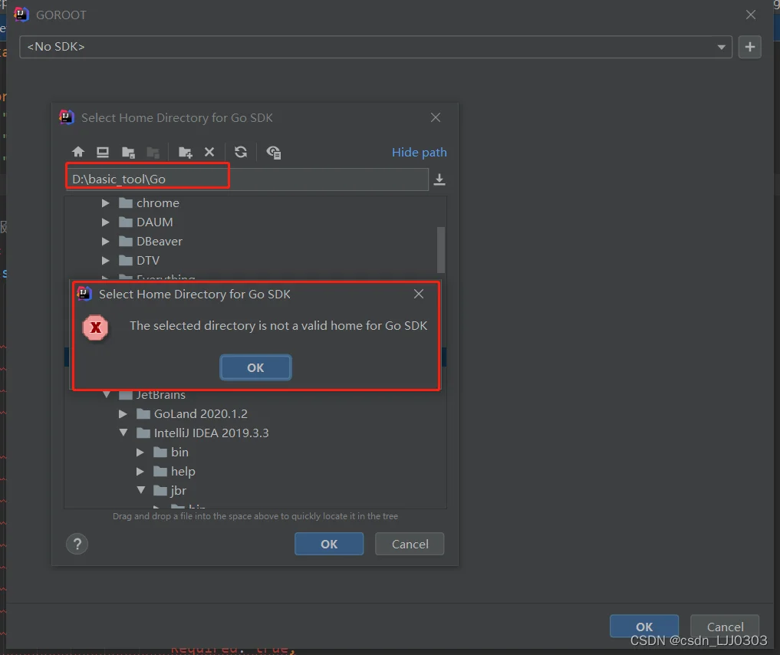Expand the chrome folder

106,203
